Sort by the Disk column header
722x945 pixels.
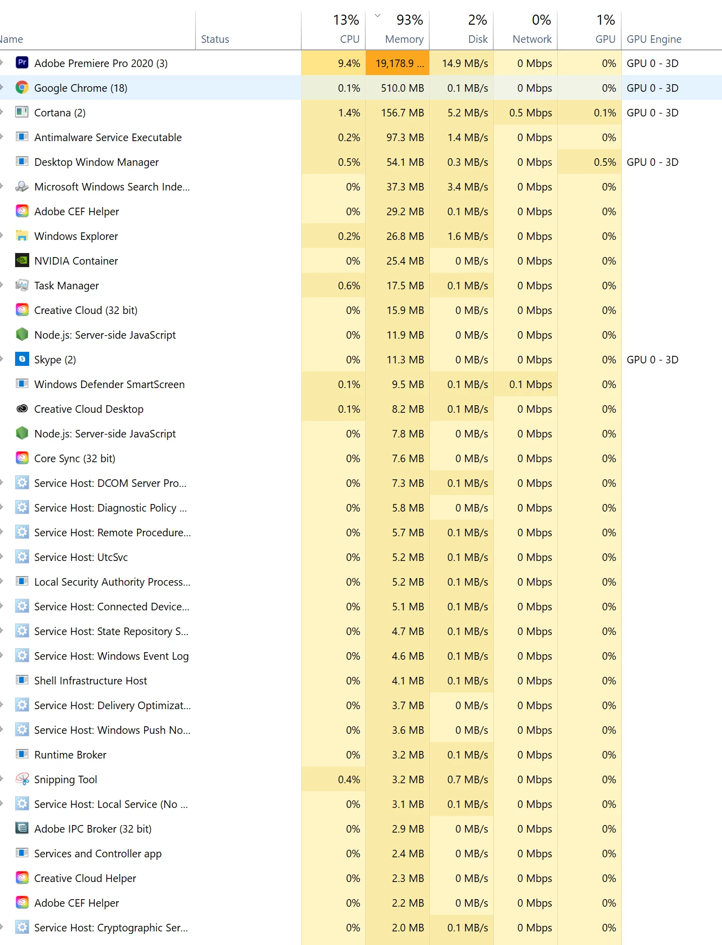point(462,31)
